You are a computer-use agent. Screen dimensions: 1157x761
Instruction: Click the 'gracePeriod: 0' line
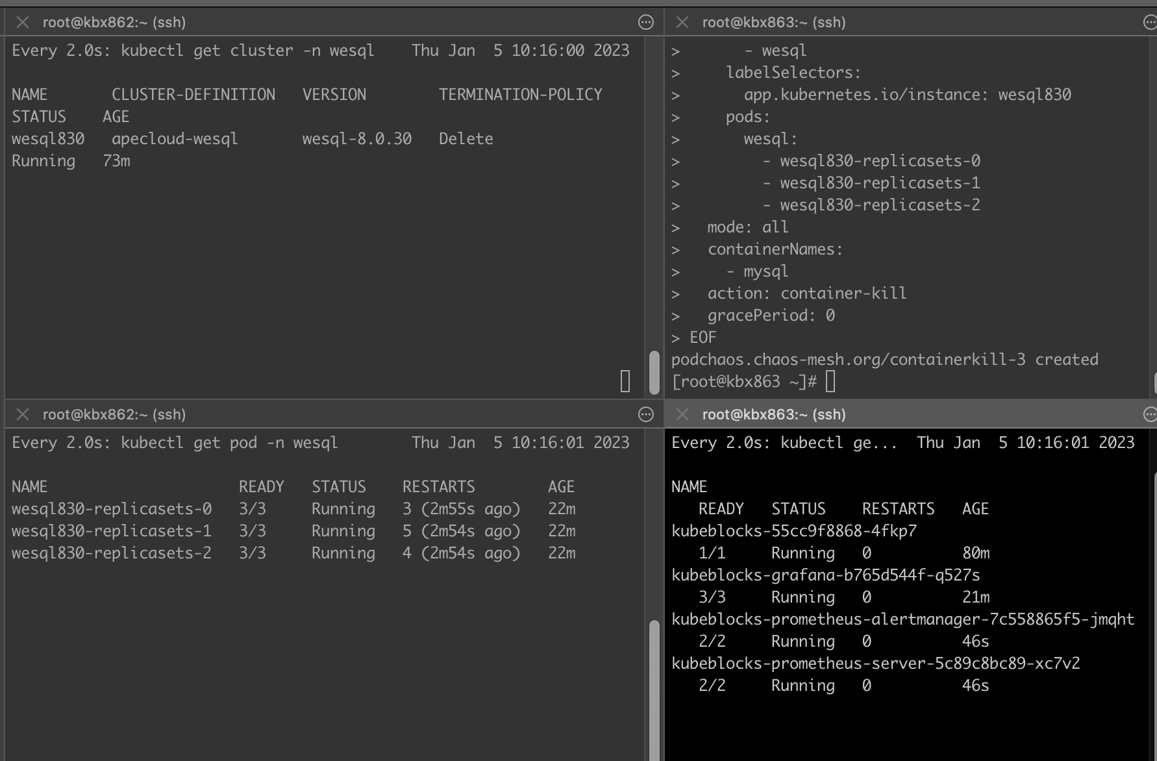(x=771, y=316)
